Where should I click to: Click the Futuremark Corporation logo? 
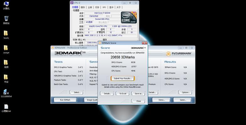pos(179,54)
